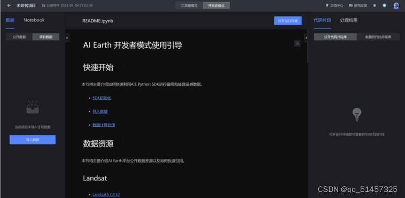The width and height of the screenshot is (405, 198).
Task: Select the 数据 tab
Action: [10, 20]
